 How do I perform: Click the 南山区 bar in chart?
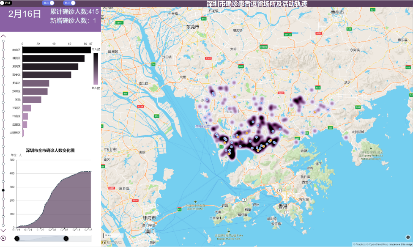pos(56,50)
